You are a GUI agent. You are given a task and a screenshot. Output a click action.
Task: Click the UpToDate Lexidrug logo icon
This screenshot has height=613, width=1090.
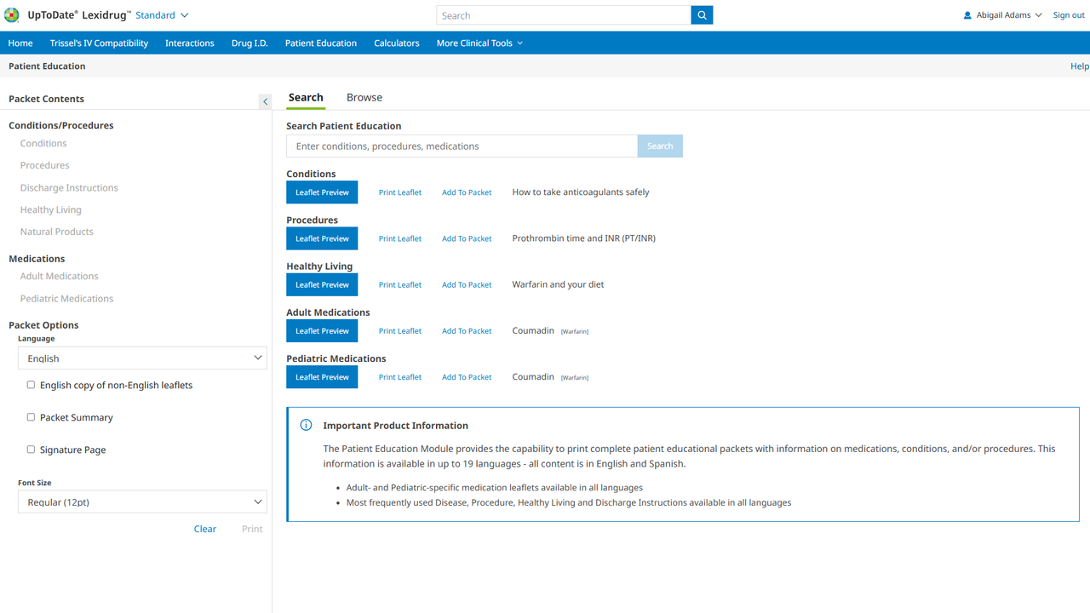coord(12,15)
